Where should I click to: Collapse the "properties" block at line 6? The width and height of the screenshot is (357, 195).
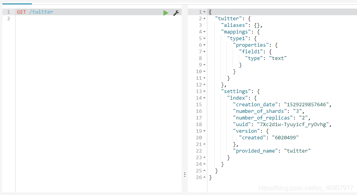coord(205,45)
